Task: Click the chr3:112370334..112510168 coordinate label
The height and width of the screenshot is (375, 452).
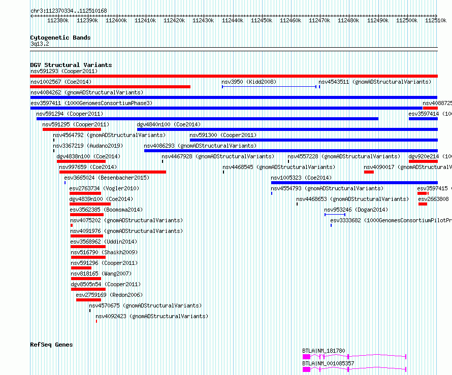Action: (x=69, y=11)
